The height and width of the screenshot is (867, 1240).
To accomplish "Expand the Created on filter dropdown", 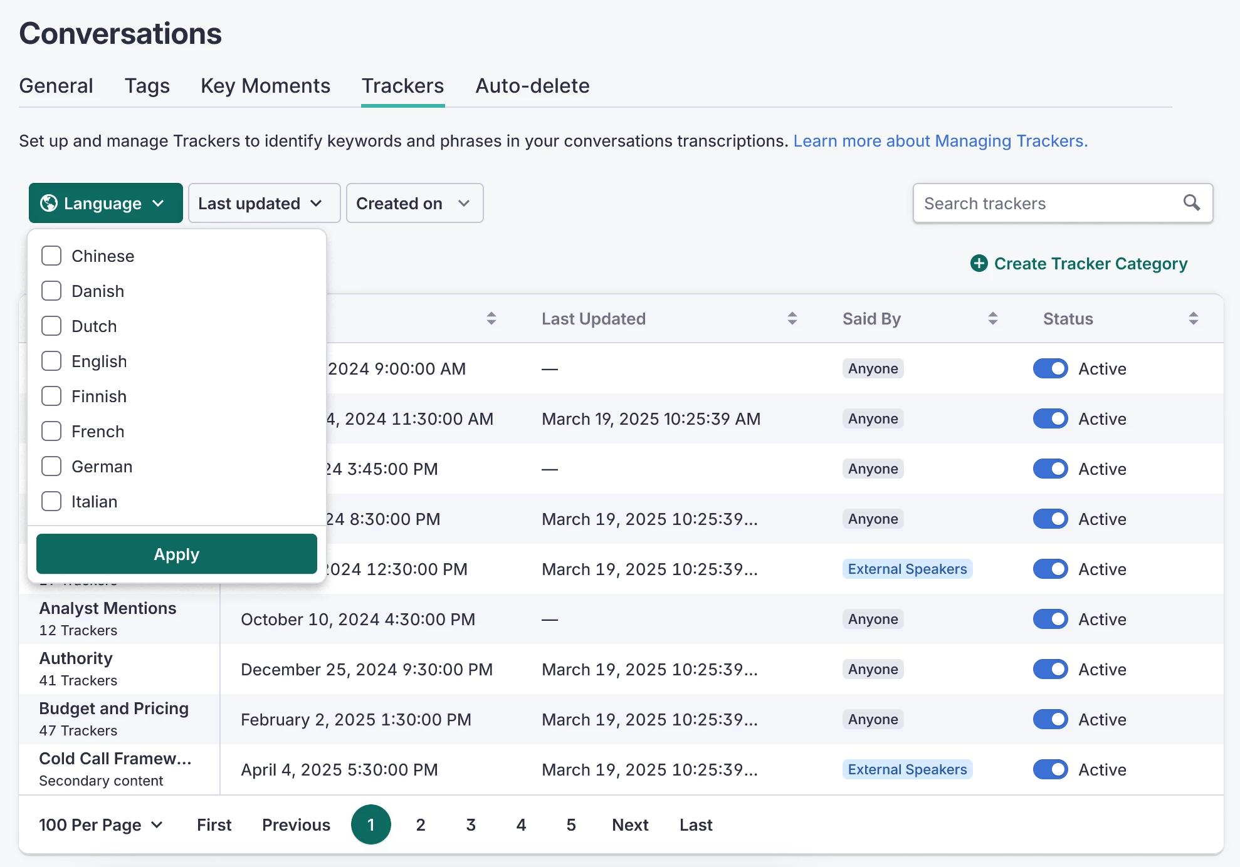I will click(x=414, y=204).
